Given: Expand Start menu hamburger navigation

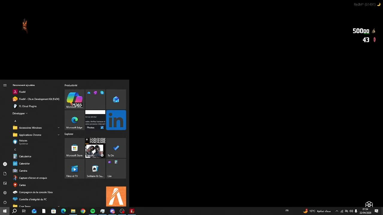Looking at the screenshot, I should coord(5,85).
